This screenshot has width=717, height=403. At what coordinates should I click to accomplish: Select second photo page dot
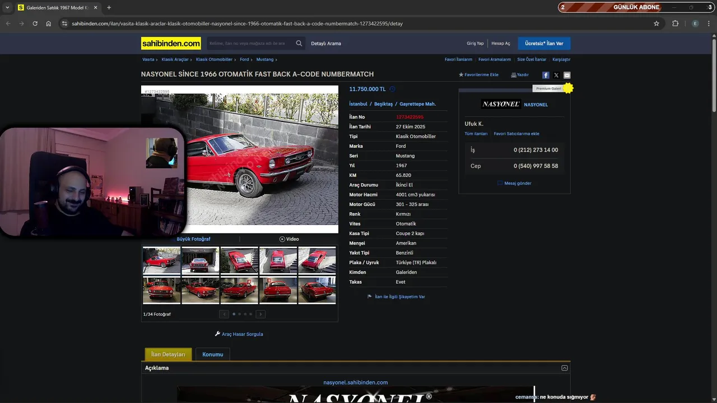tap(239, 314)
